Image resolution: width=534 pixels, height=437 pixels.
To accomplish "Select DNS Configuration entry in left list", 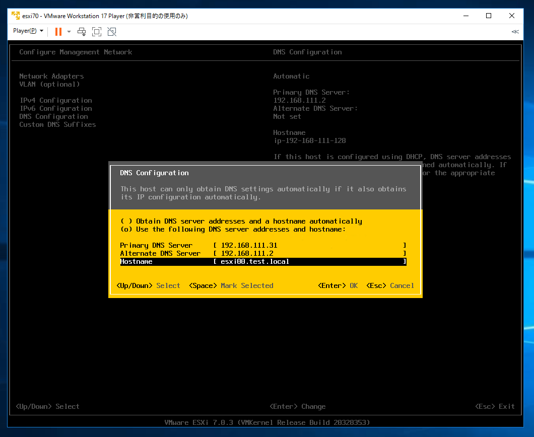I will (x=54, y=117).
